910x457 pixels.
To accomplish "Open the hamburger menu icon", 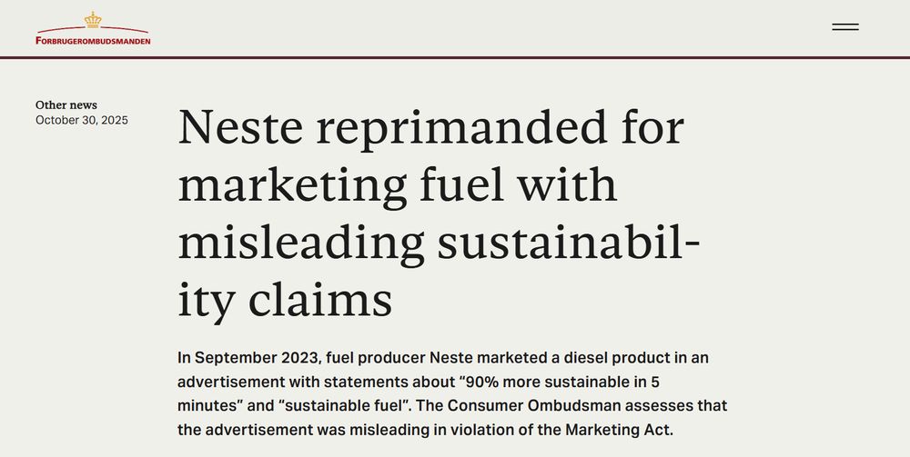I will 845,27.
